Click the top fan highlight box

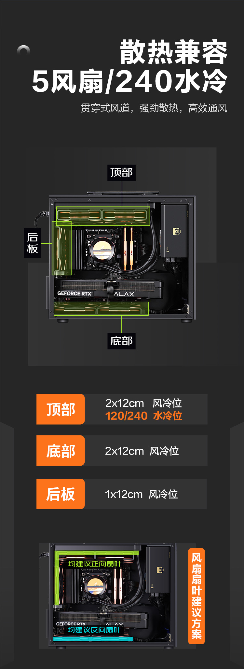pyautogui.click(x=103, y=216)
